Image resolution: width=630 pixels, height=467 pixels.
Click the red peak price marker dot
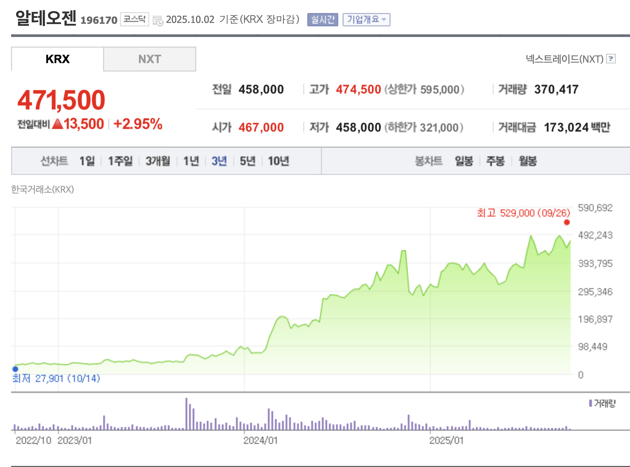(567, 222)
